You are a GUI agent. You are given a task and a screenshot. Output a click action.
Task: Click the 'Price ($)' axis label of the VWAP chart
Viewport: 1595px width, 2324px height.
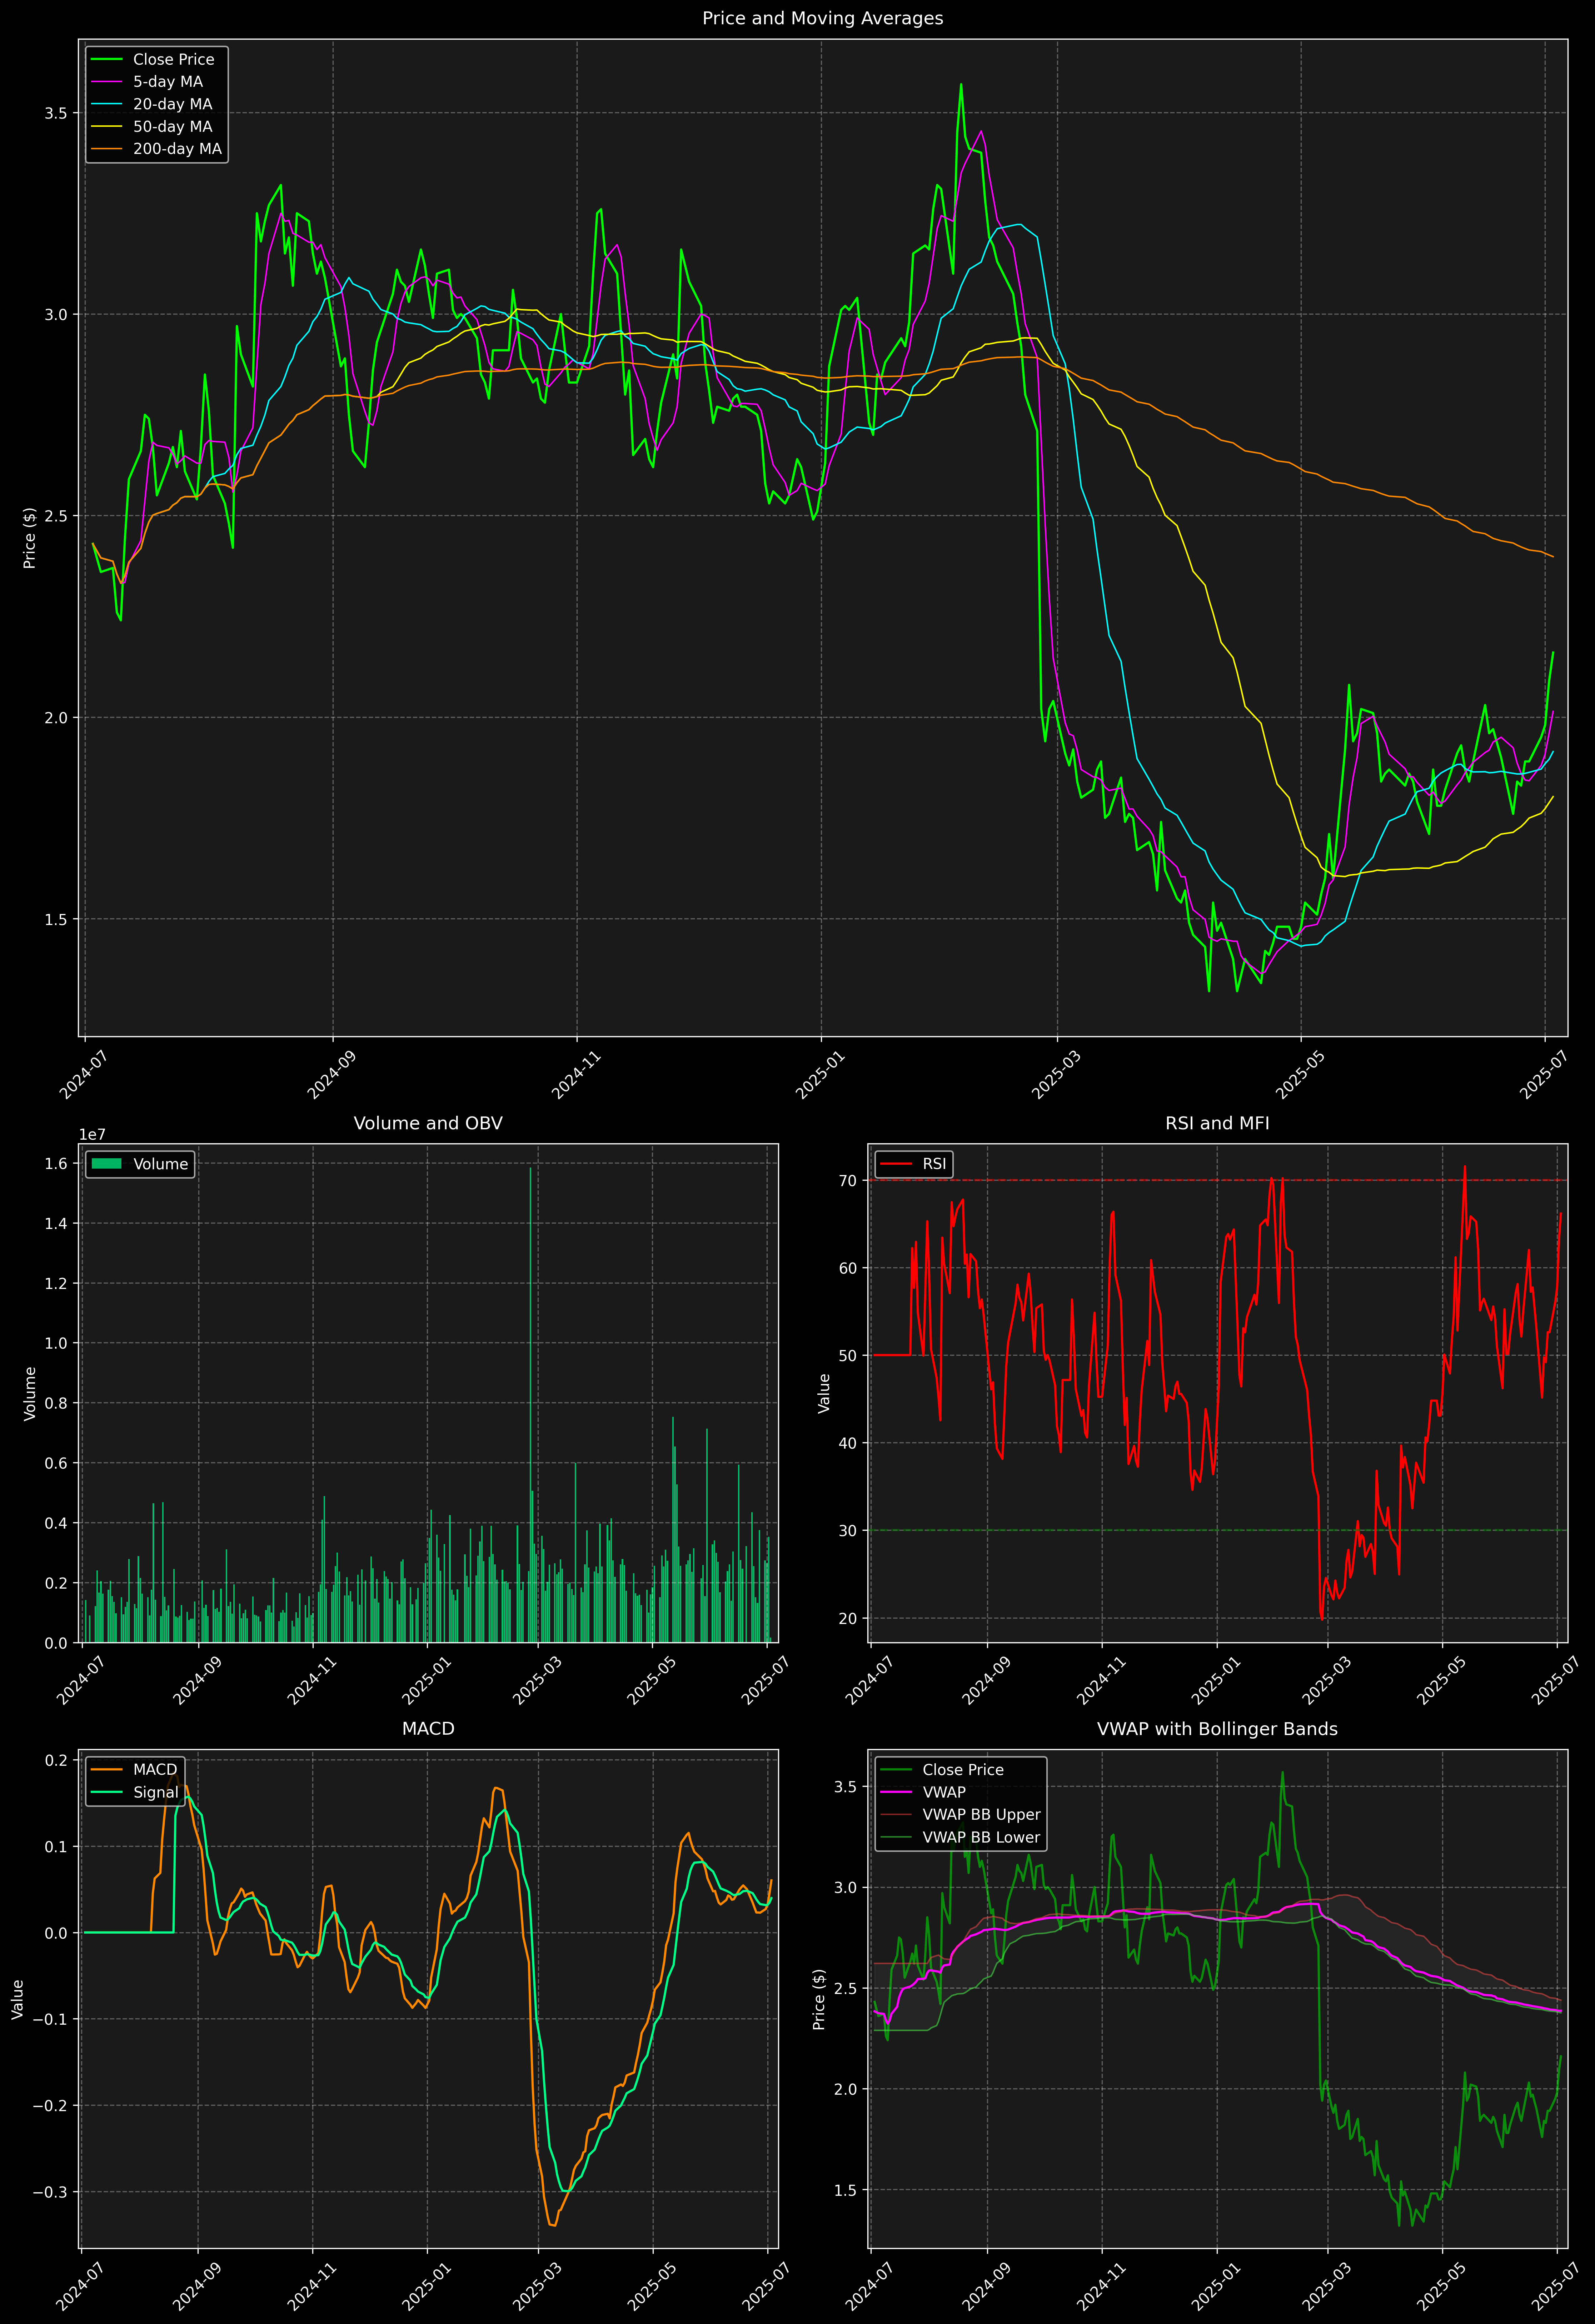pos(819,1999)
